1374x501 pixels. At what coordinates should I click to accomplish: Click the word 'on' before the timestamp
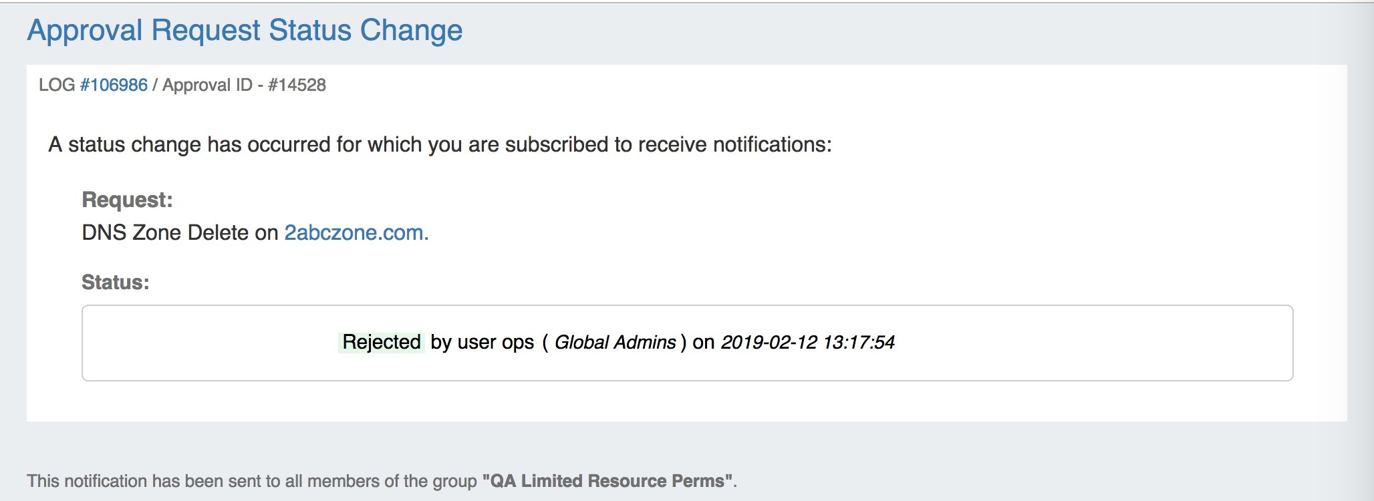pyautogui.click(x=703, y=342)
